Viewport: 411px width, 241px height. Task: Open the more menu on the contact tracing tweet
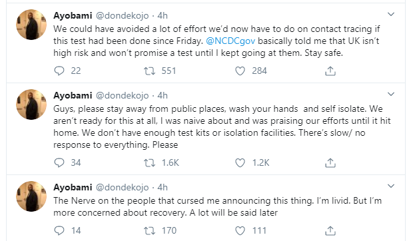[x=391, y=15]
